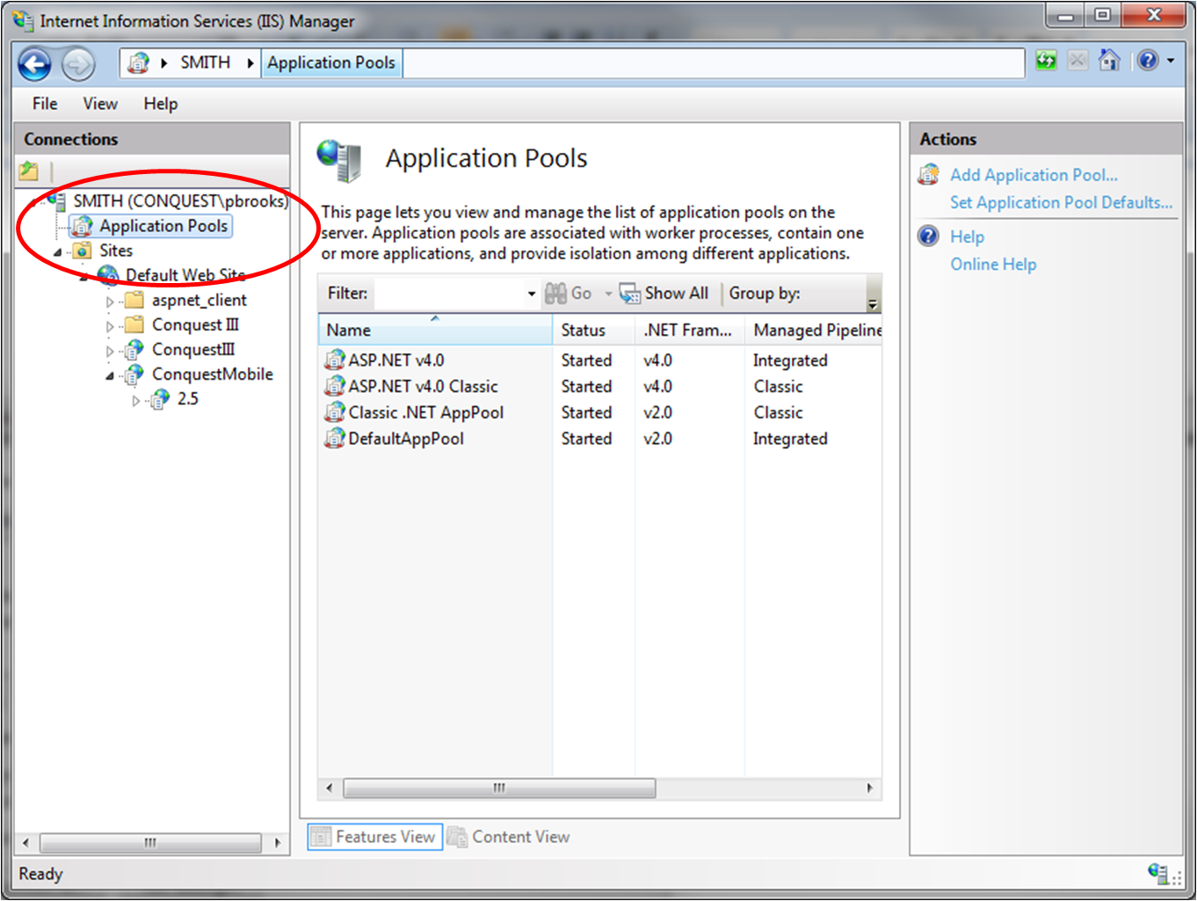Image resolution: width=1197 pixels, height=901 pixels.
Task: Click the Home icon in toolbar
Action: (1109, 61)
